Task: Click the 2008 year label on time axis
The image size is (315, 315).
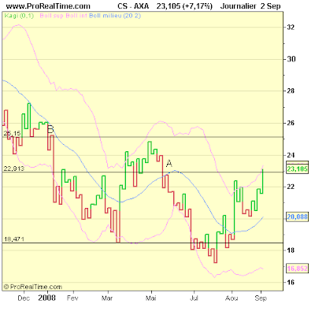Action: tap(46, 298)
